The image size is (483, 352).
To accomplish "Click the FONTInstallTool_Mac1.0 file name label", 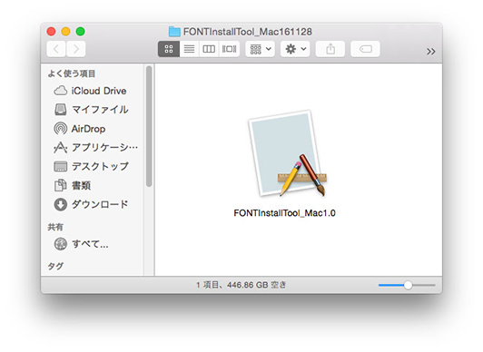I will pyautogui.click(x=284, y=213).
